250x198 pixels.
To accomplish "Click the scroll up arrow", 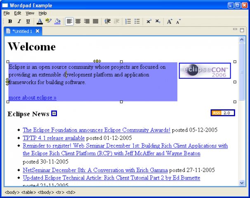I will (242, 39).
